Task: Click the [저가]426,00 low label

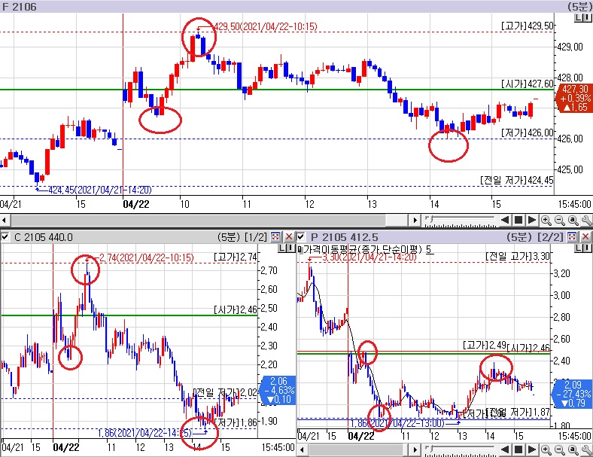Action: (x=528, y=133)
